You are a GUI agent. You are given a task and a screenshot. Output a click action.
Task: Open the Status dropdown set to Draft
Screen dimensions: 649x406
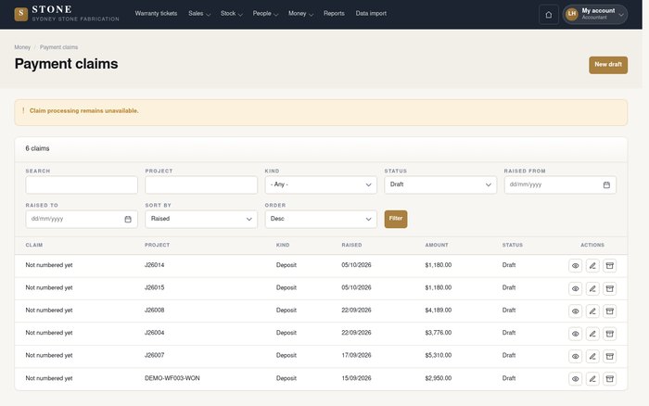pos(440,185)
